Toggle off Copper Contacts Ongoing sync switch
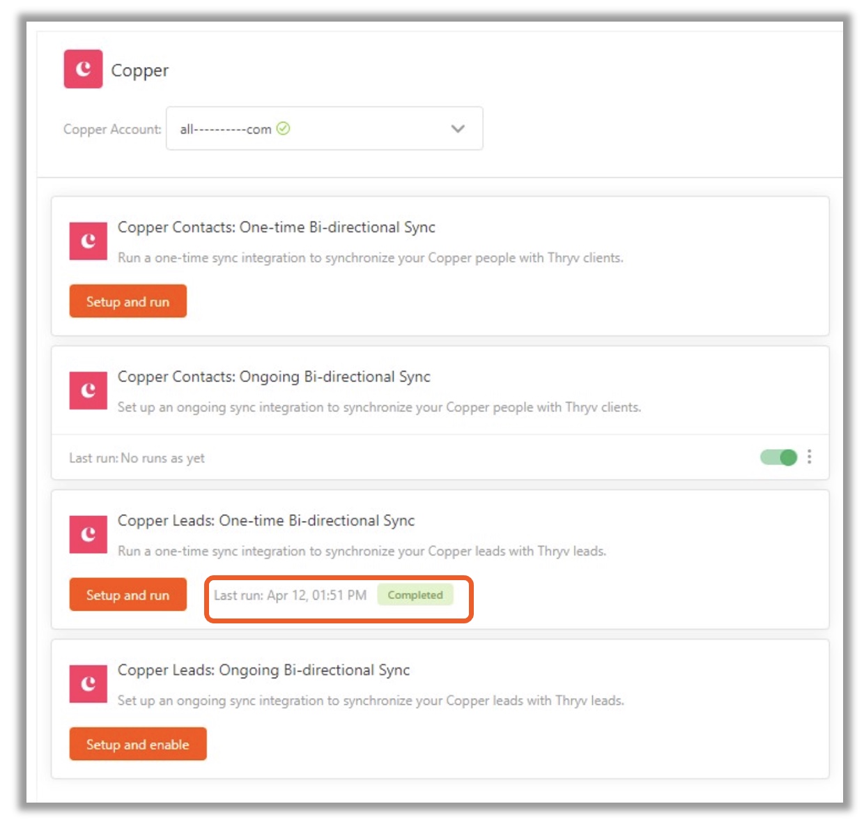The width and height of the screenshot is (864, 827). click(778, 457)
